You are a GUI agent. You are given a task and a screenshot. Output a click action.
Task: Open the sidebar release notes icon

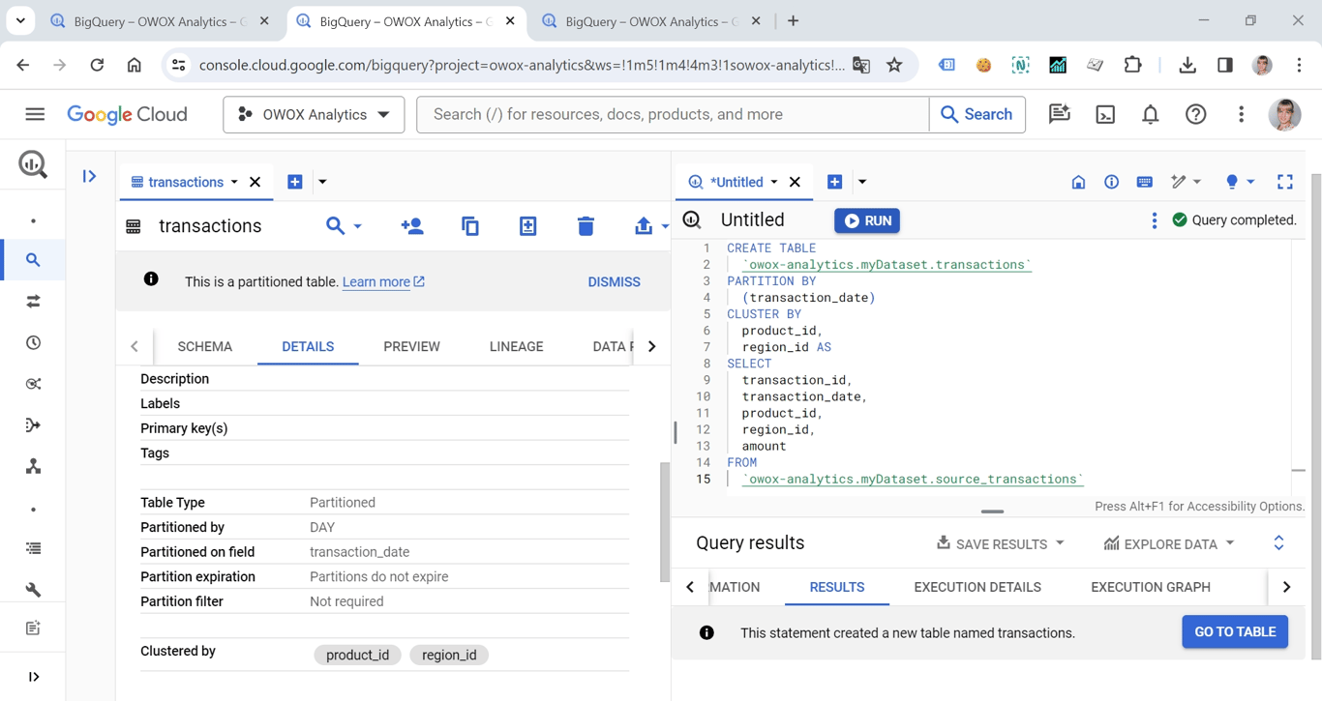33,628
